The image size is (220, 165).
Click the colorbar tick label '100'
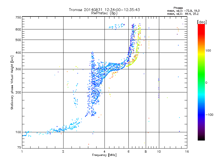click(x=208, y=51)
